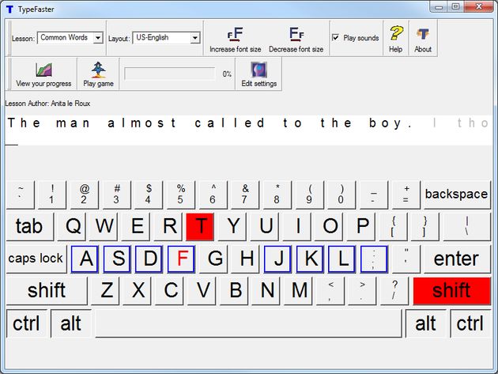The width and height of the screenshot is (498, 374).
Task: Click the spacebar key
Action: pyautogui.click(x=248, y=323)
